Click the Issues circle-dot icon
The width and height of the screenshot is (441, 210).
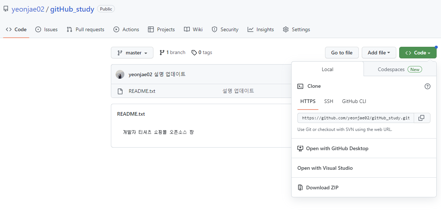[x=38, y=29]
